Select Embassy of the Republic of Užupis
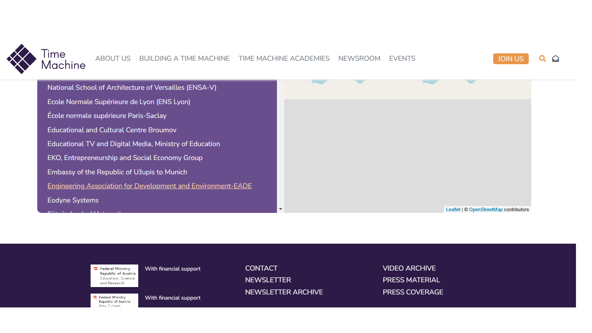Image resolution: width=592 pixels, height=333 pixels. pyautogui.click(x=117, y=172)
